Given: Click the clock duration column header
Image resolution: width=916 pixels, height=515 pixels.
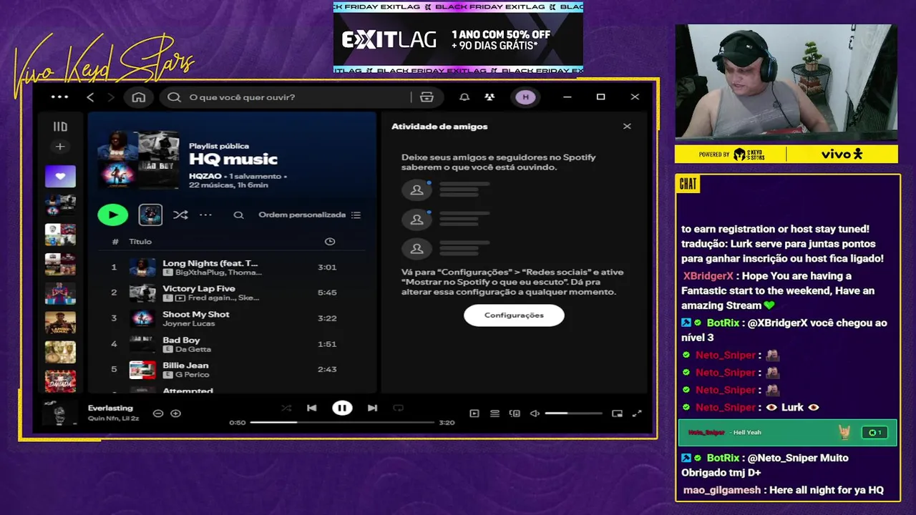Looking at the screenshot, I should pos(330,242).
